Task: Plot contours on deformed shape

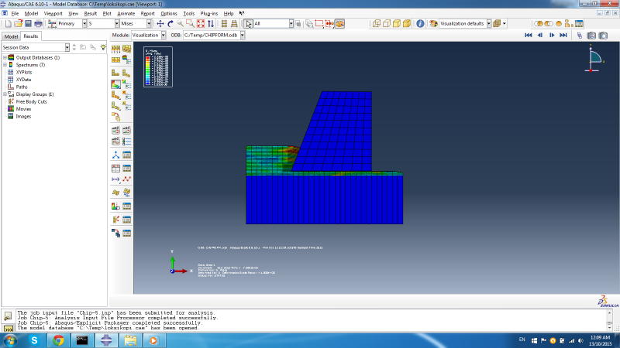Action: 115,84
